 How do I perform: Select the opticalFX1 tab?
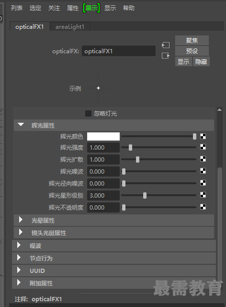(x=30, y=27)
